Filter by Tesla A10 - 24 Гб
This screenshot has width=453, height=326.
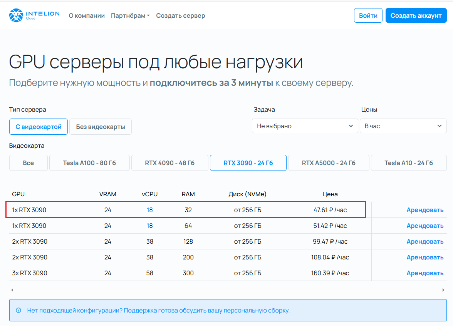(x=409, y=163)
